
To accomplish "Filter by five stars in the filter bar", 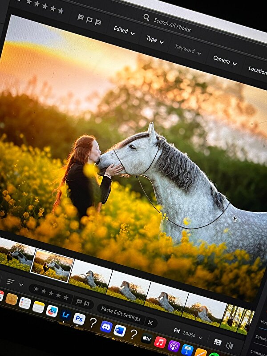I will 61,11.
